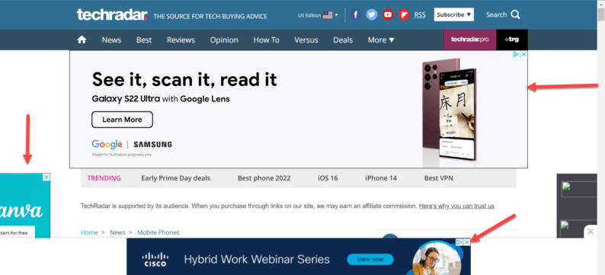Expand the More menu
The image size is (605, 275).
(381, 40)
